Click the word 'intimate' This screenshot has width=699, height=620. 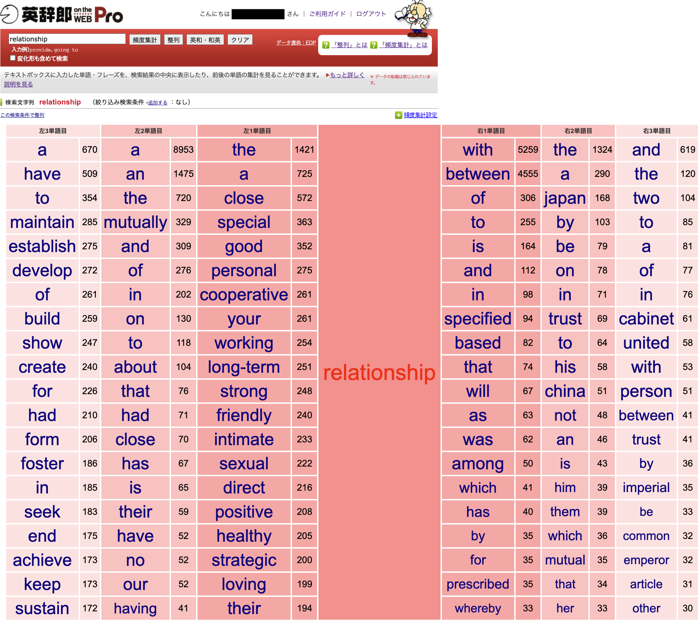pos(244,440)
